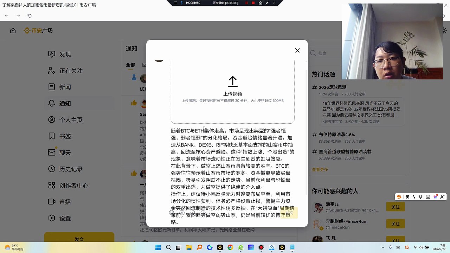The image size is (450, 253).
Task: Take a screenshot with the recorder camera icon
Action: coord(260,3)
